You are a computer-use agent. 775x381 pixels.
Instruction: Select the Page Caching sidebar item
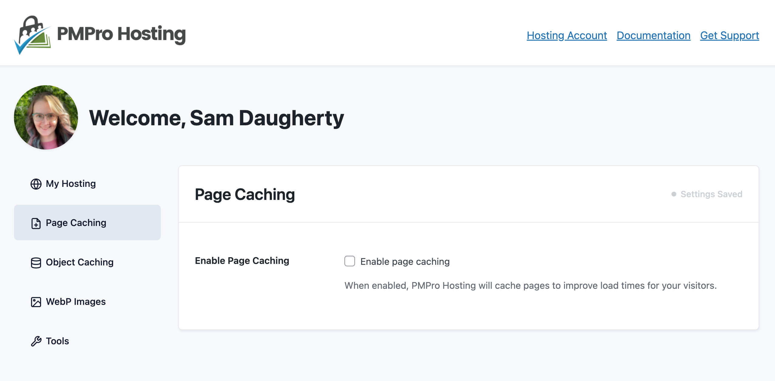(87, 223)
